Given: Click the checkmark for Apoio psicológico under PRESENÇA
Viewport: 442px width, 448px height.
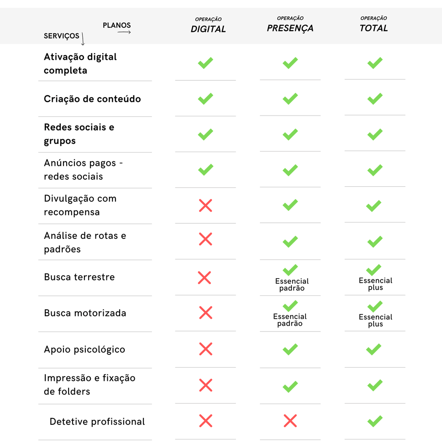Looking at the screenshot, I should (x=290, y=349).
